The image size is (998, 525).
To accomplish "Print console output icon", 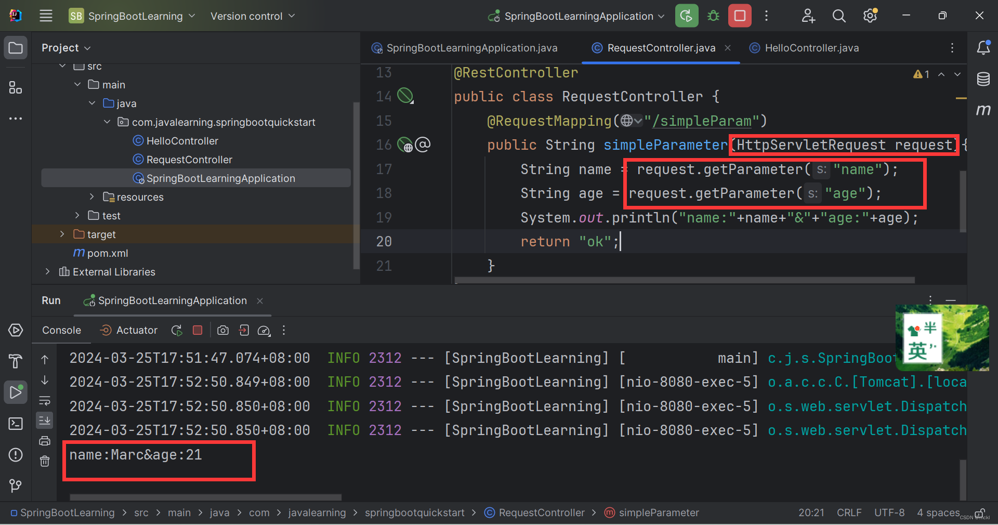I will click(45, 441).
